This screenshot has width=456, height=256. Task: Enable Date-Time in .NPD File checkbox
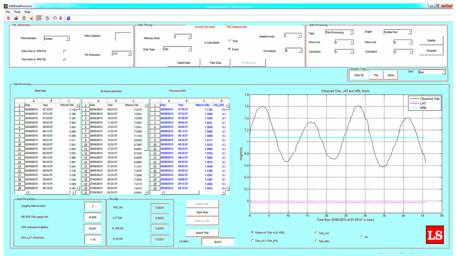(x=65, y=51)
